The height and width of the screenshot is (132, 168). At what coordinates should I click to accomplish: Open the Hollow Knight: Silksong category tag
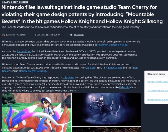point(15,2)
